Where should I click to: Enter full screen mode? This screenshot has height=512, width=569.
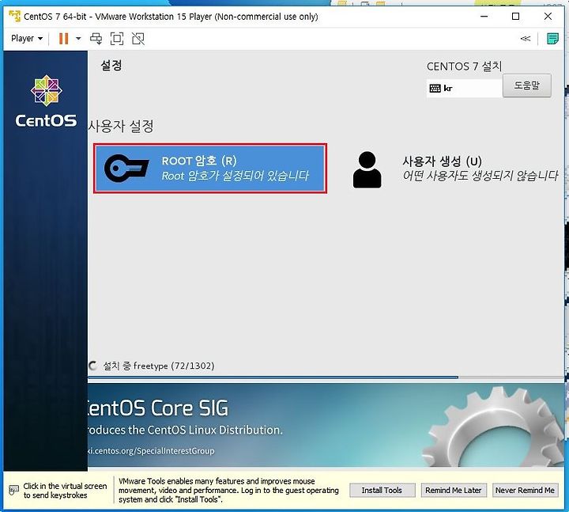117,39
